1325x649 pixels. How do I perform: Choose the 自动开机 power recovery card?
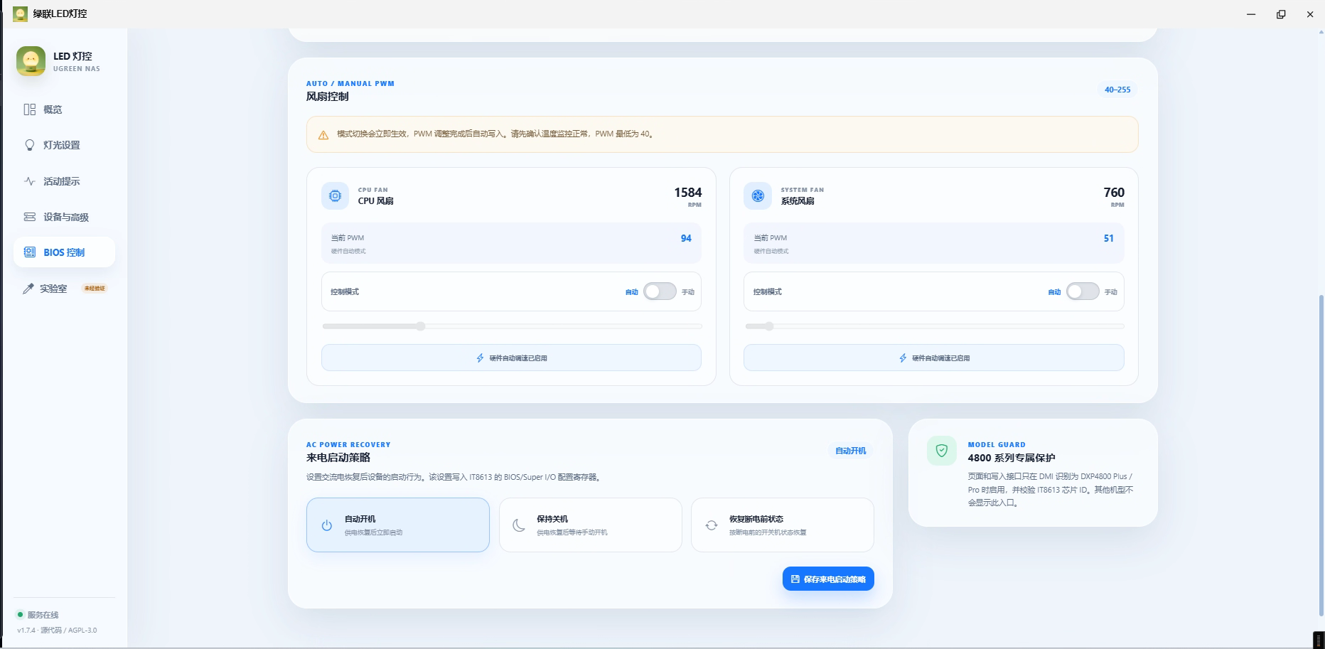pyautogui.click(x=398, y=525)
